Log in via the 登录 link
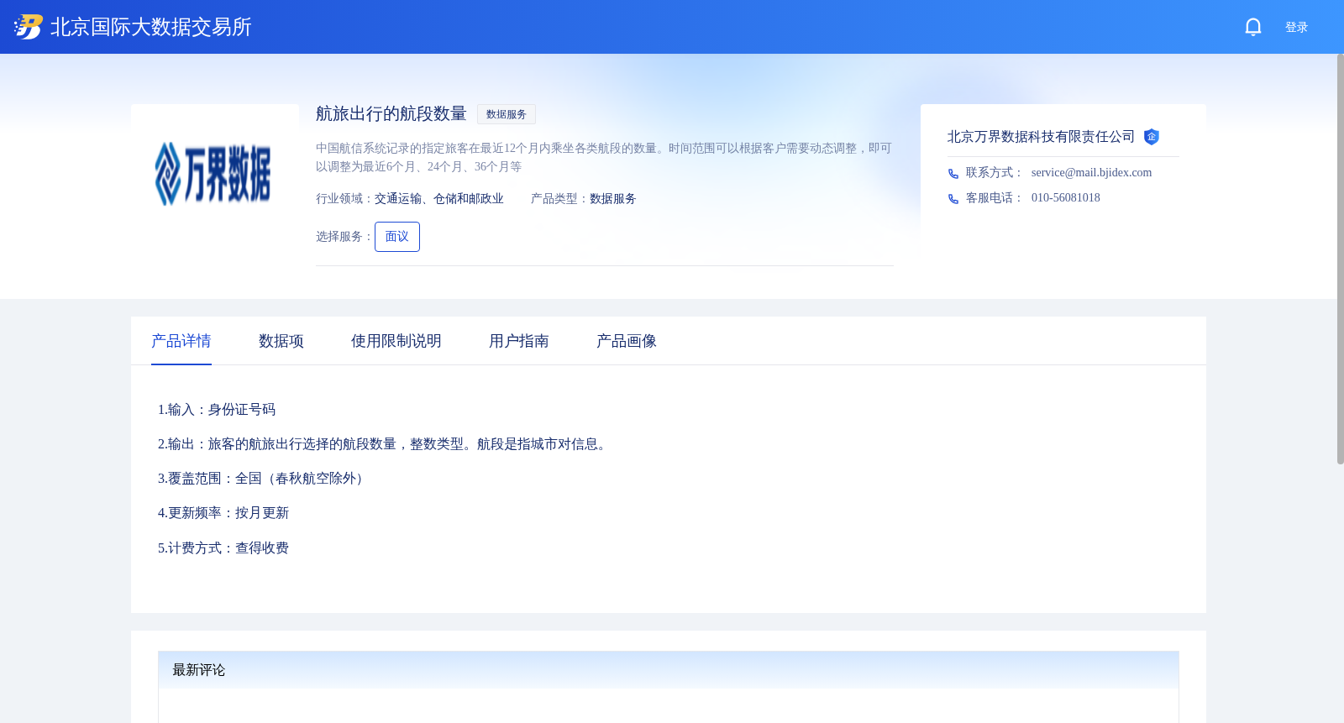This screenshot has height=723, width=1344. tap(1296, 27)
